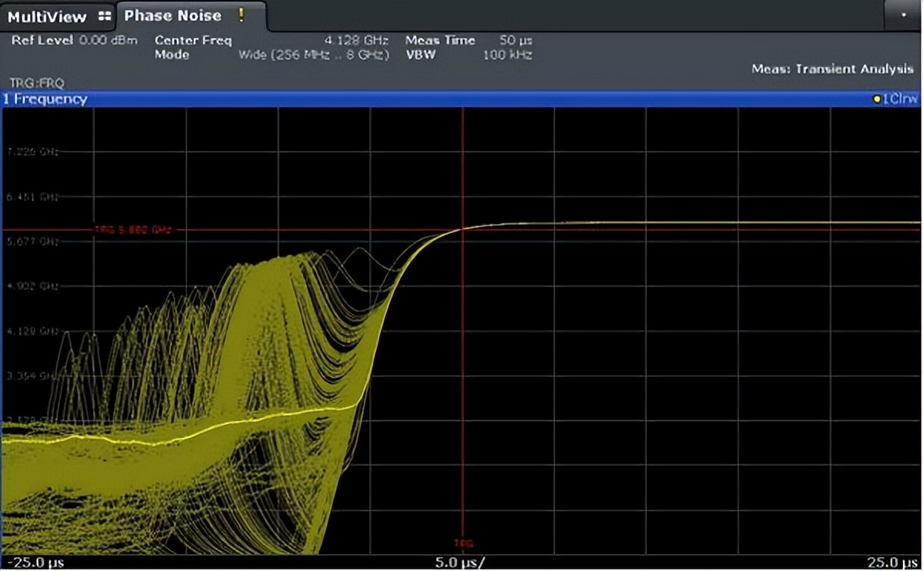923x571 pixels.
Task: Click the 1Clrw trace mode label
Action: coord(898,99)
